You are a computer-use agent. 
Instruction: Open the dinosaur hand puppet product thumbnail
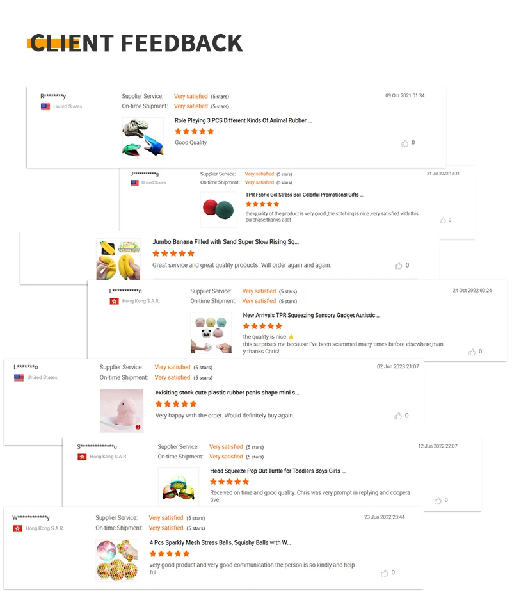pos(142,138)
